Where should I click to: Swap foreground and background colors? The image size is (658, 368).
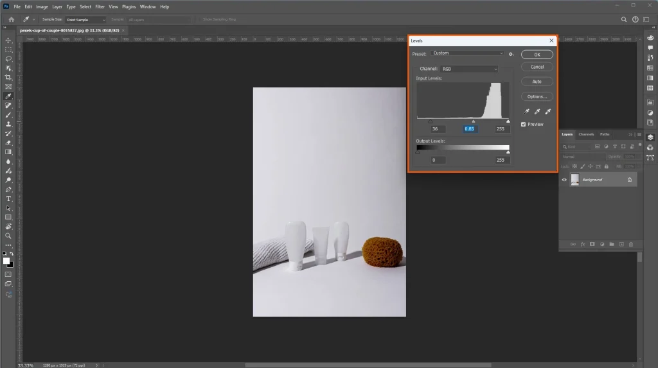coord(12,254)
